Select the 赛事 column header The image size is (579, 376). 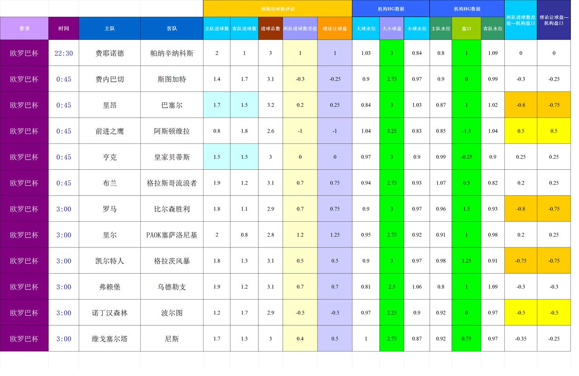(x=24, y=28)
